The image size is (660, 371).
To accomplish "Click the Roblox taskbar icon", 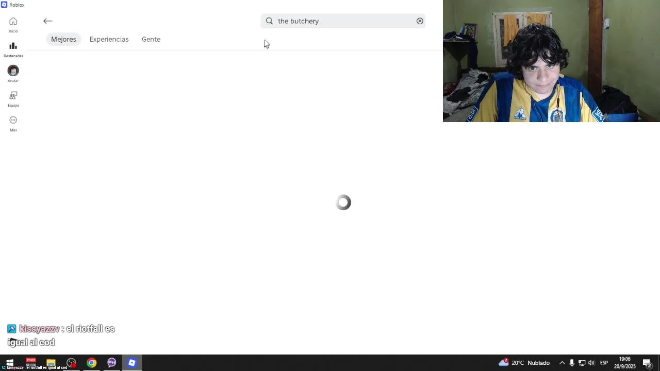I will (x=132, y=363).
